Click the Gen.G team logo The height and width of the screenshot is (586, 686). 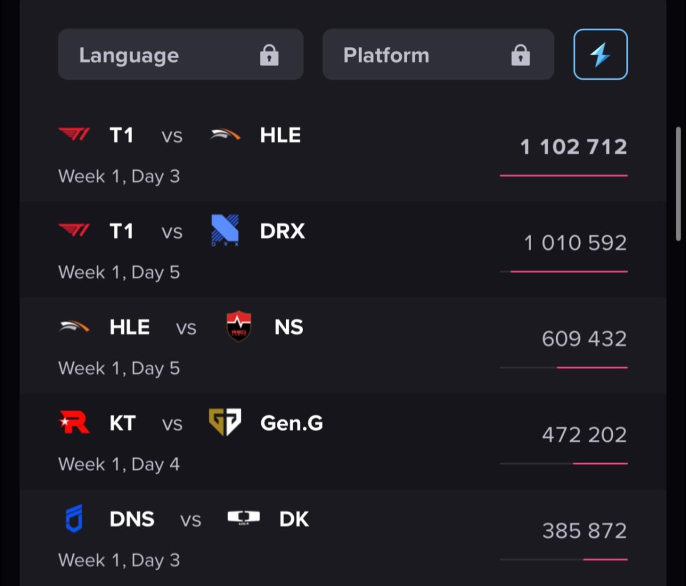(225, 423)
